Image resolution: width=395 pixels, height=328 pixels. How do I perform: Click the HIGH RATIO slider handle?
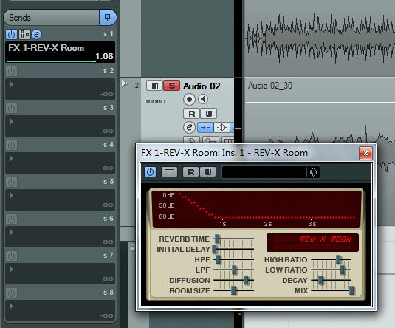(338, 259)
